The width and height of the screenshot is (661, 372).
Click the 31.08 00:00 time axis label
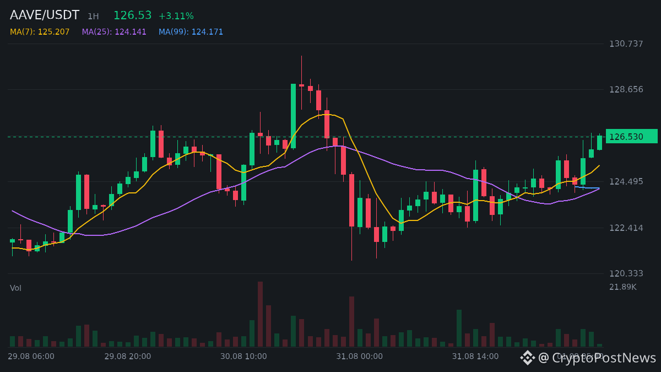tap(359, 357)
